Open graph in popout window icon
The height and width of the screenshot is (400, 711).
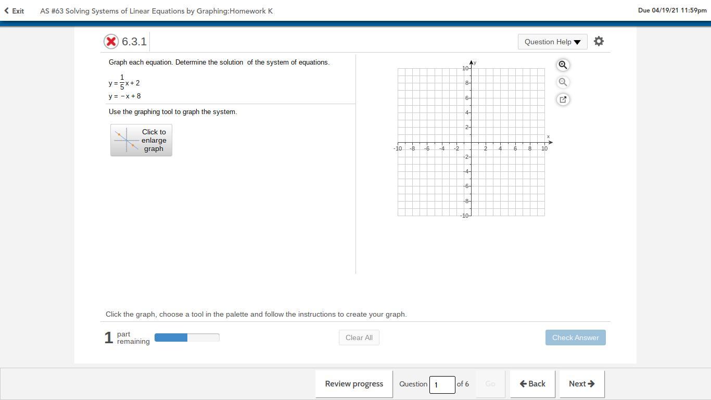[x=563, y=99]
